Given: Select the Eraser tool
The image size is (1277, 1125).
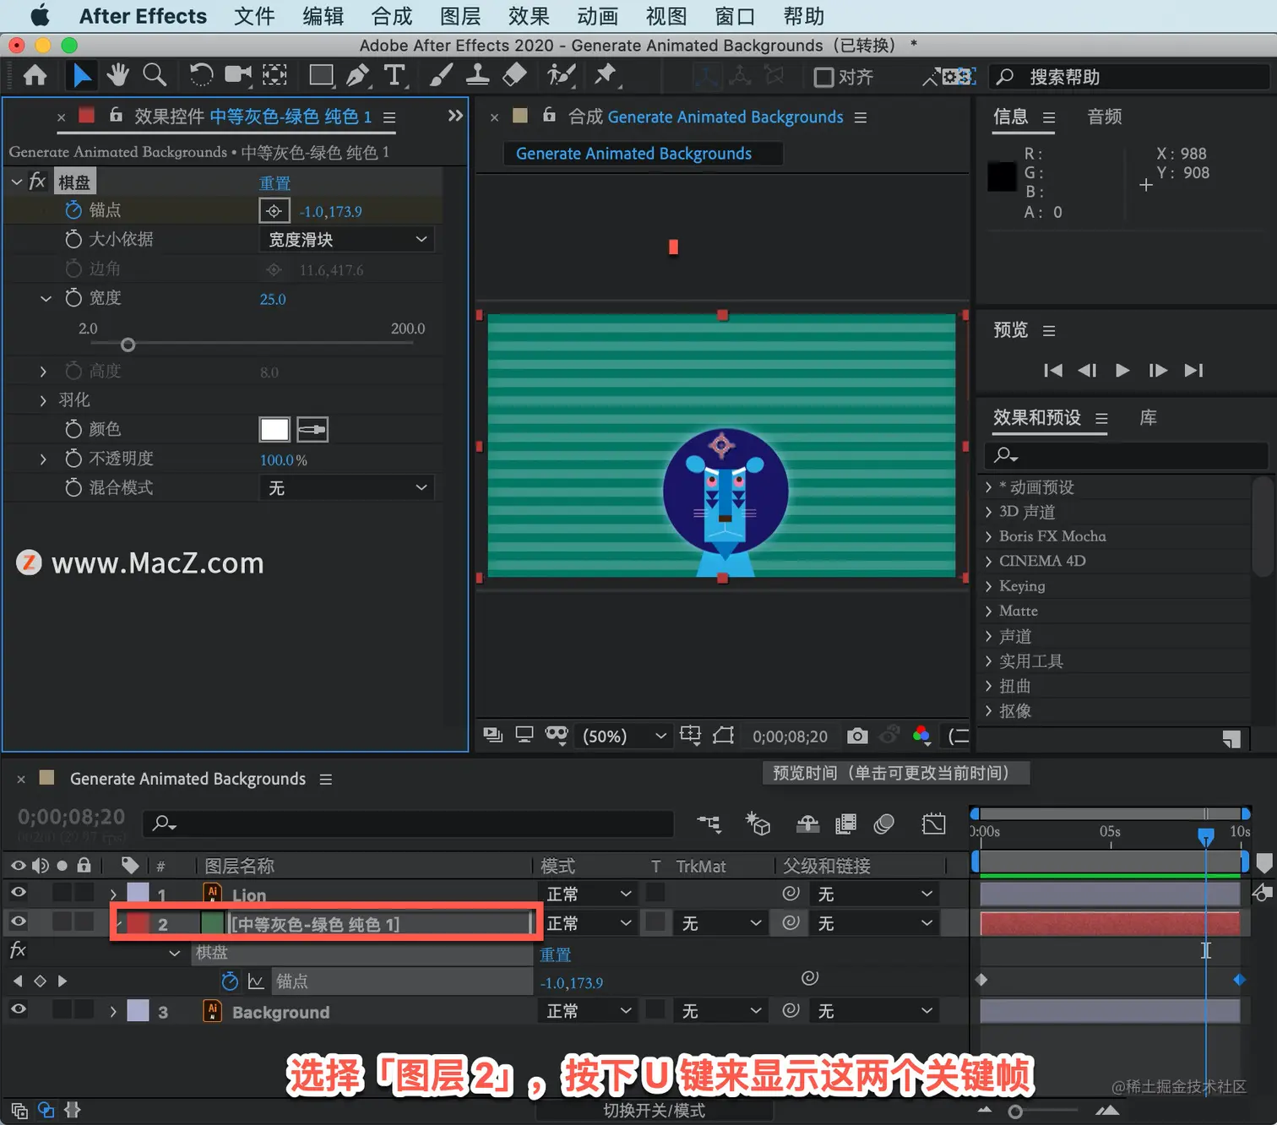Looking at the screenshot, I should [x=514, y=76].
